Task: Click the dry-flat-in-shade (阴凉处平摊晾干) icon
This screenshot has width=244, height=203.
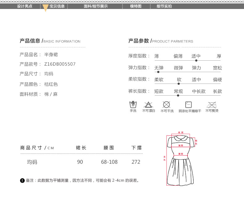Action: [x=188, y=105]
